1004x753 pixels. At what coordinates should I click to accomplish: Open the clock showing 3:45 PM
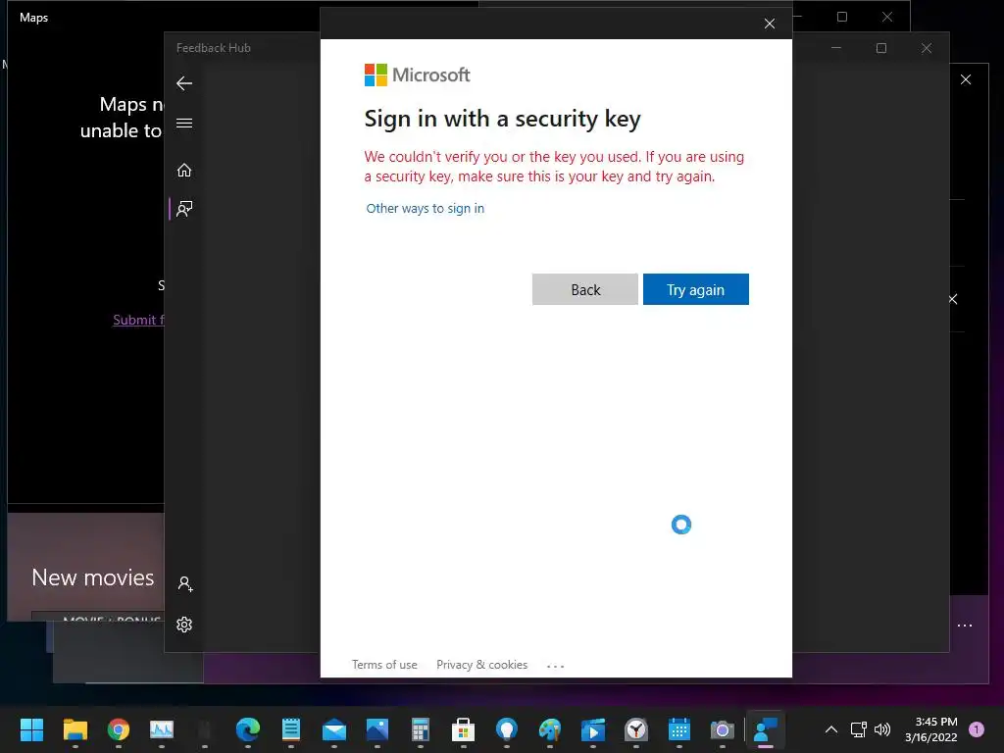click(x=931, y=729)
